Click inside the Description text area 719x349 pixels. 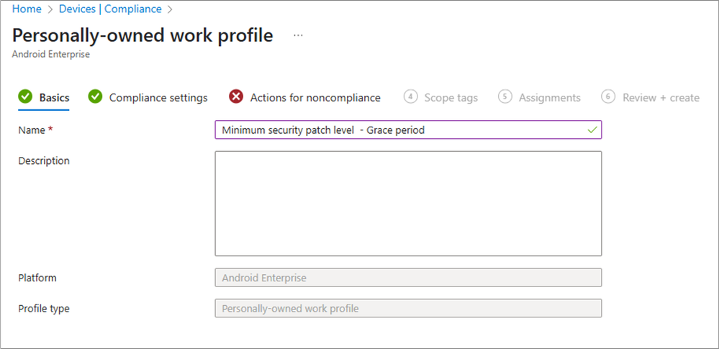(x=408, y=204)
